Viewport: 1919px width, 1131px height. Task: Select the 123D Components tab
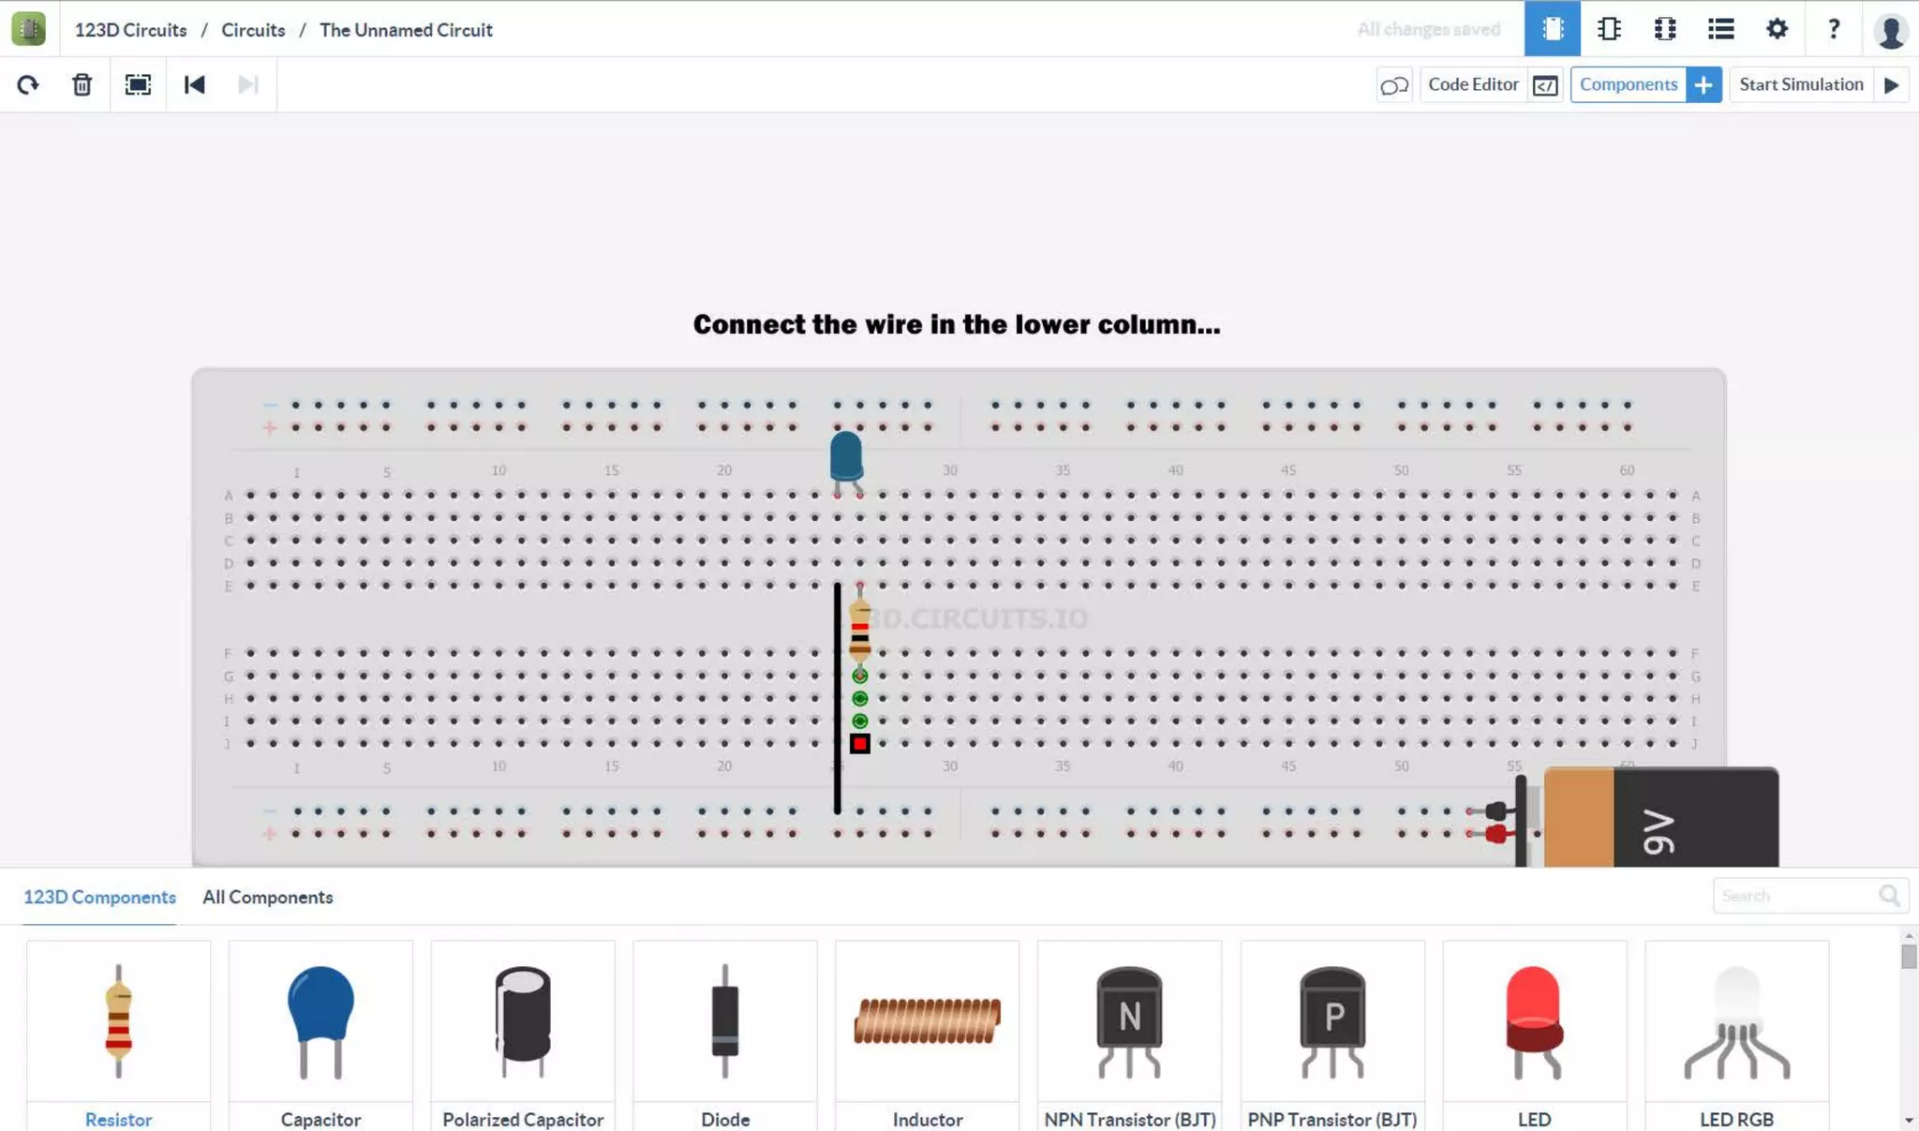[x=99, y=897]
